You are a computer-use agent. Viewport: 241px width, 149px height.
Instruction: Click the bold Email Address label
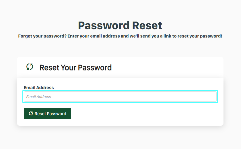tap(39, 88)
